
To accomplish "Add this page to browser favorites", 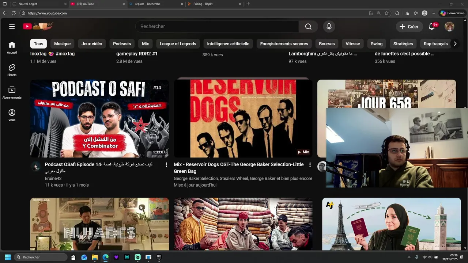I will coord(386,13).
